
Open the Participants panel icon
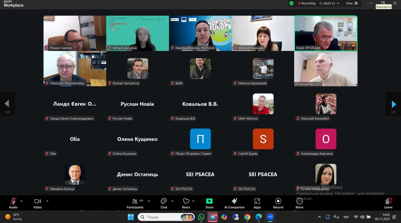[135, 201]
